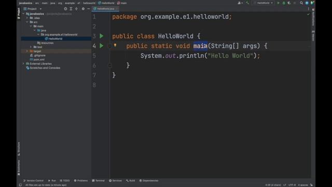Expand all in Project tool window

[x=71, y=9]
